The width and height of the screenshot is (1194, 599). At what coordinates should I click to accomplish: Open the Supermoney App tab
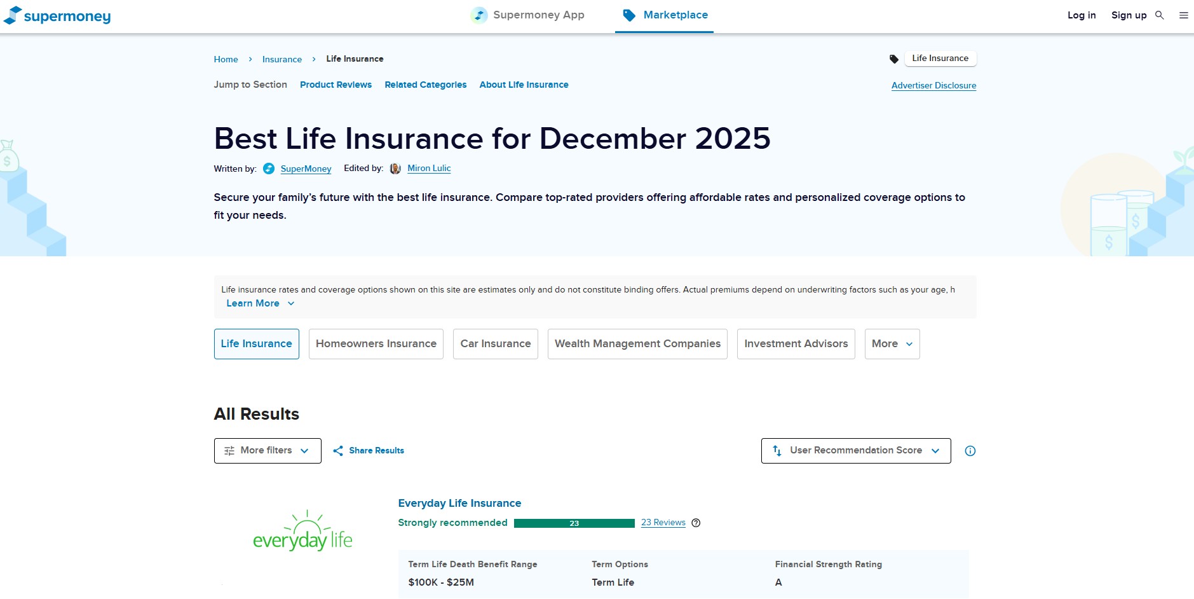(x=527, y=15)
